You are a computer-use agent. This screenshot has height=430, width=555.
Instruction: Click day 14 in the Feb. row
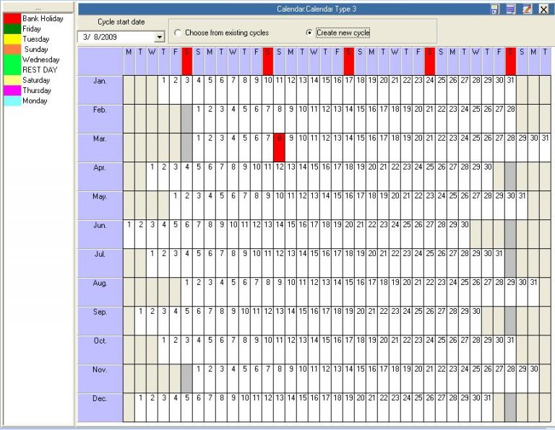pyautogui.click(x=348, y=119)
